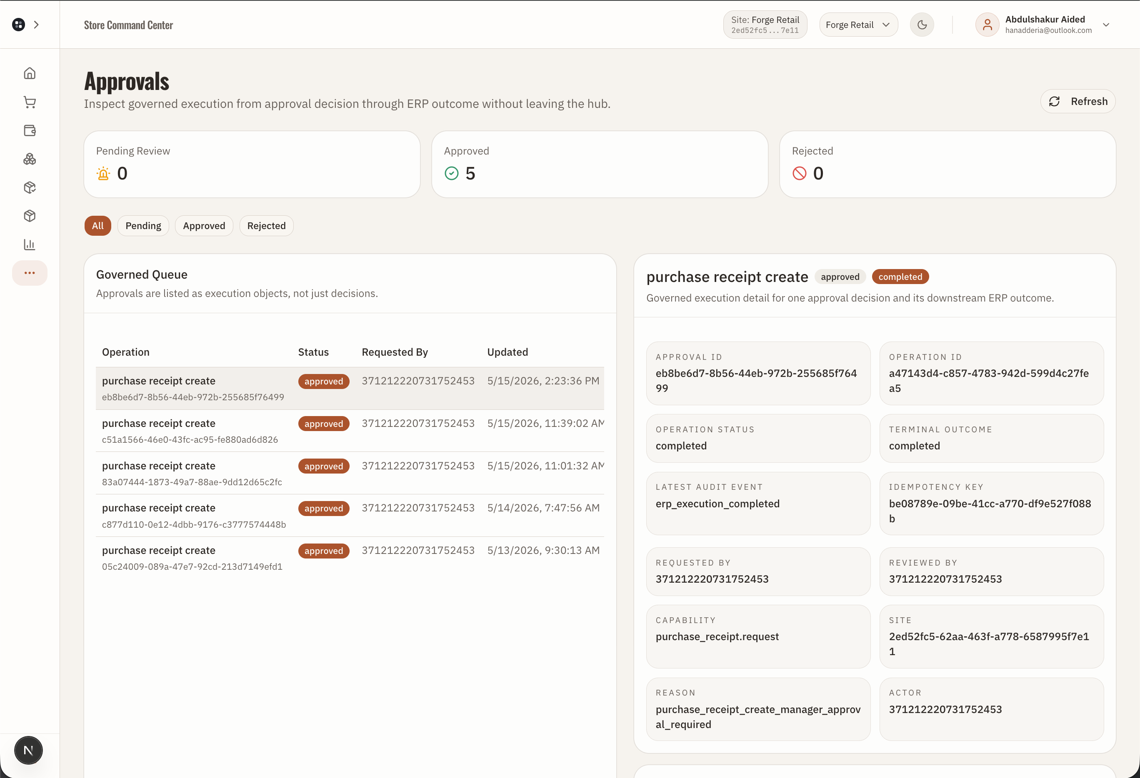Select row with ID 05c24009-089a-47e7-92cd-213d7149efd1
1140x778 pixels.
pyautogui.click(x=350, y=557)
